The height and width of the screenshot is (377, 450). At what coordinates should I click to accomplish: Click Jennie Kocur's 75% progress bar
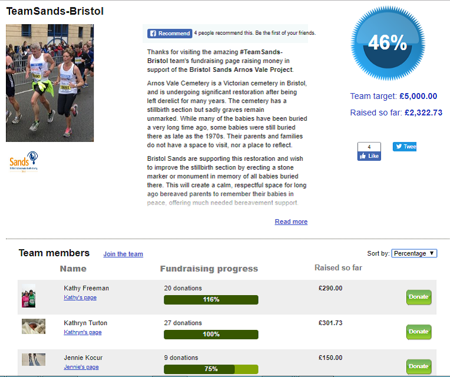(x=211, y=369)
